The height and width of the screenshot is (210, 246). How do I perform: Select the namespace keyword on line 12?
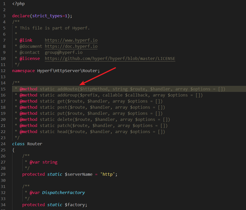pos(23,71)
